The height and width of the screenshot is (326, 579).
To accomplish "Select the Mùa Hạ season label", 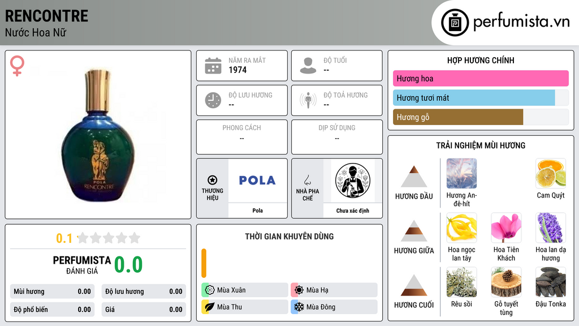I will click(317, 290).
